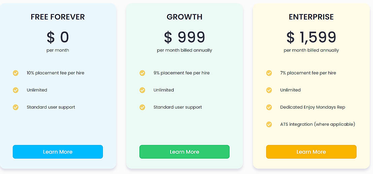Click checkmark next to ATS integration

[x=269, y=124]
